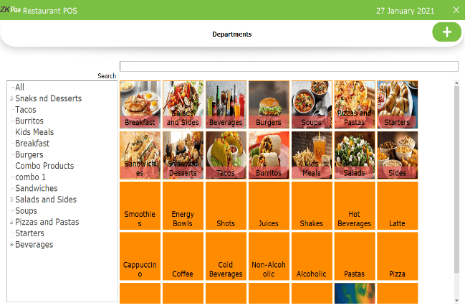
Task: Click the scroll up arrow of the grid
Action: point(456,83)
